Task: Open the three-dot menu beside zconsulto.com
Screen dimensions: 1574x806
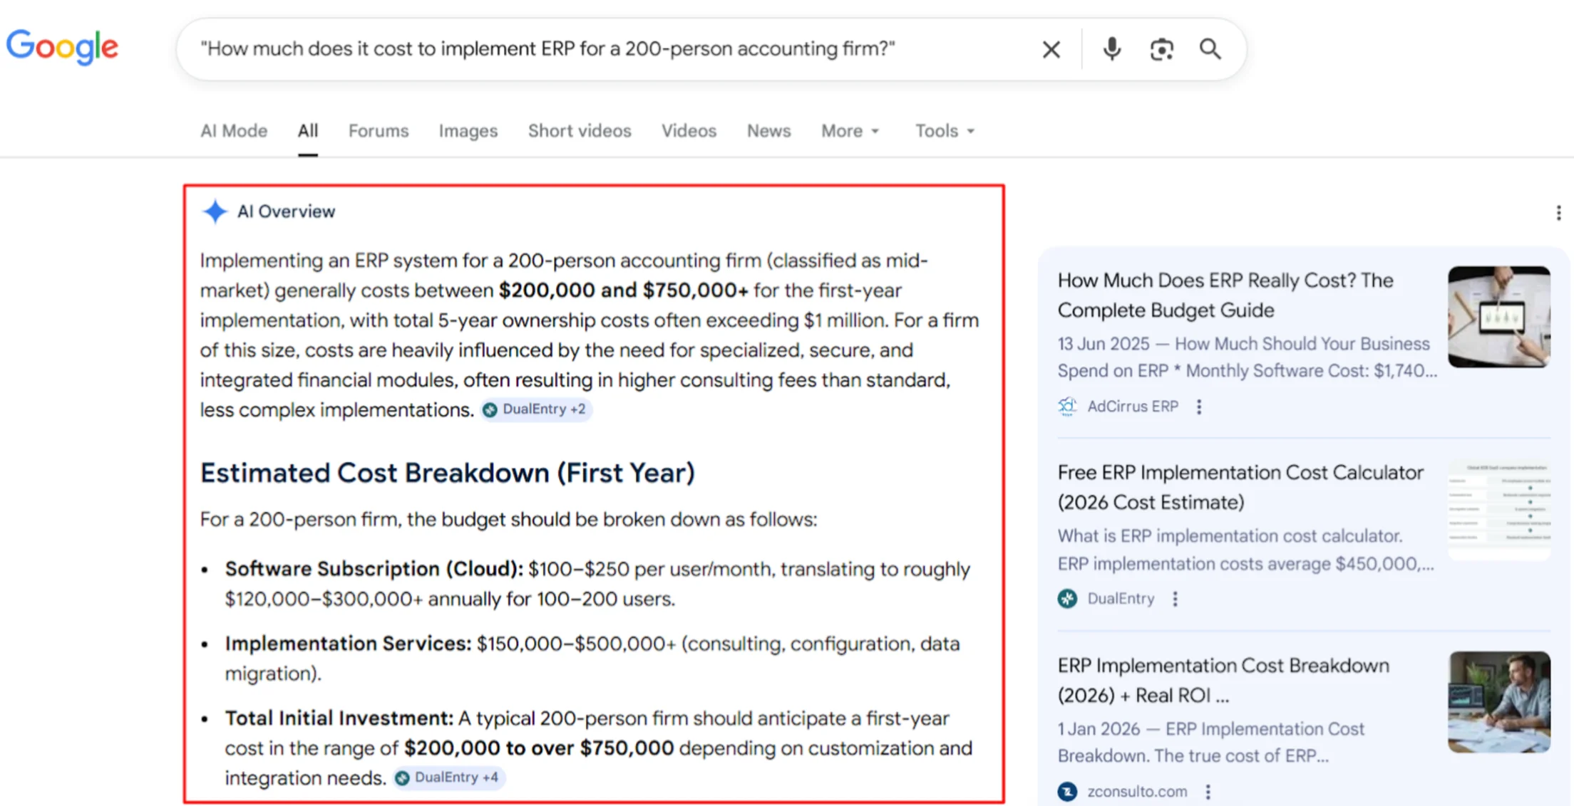Action: [x=1208, y=791]
